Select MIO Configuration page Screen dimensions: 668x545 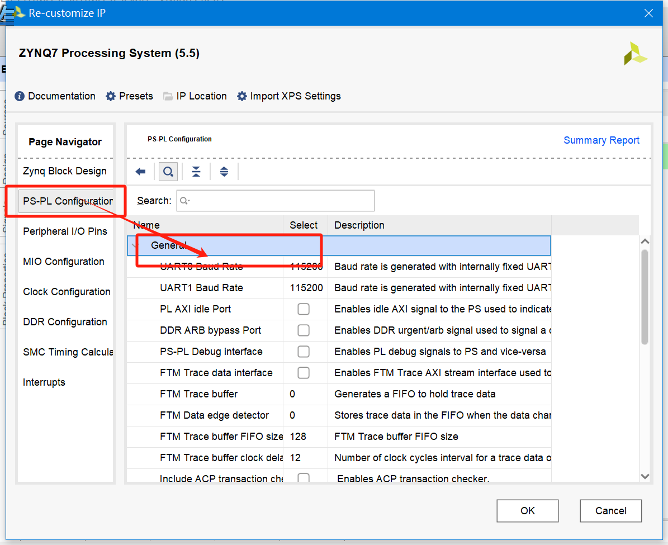point(64,262)
